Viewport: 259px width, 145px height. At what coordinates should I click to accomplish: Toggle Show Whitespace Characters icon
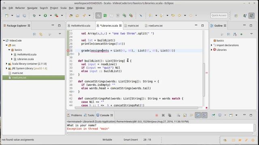pos(112,16)
